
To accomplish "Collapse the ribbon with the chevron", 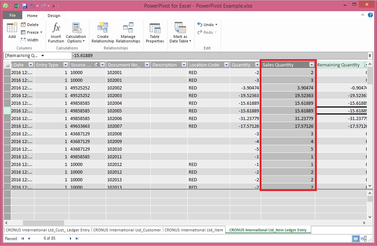I will (362, 15).
